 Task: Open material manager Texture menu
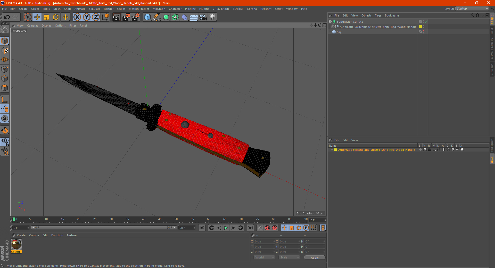coord(71,235)
